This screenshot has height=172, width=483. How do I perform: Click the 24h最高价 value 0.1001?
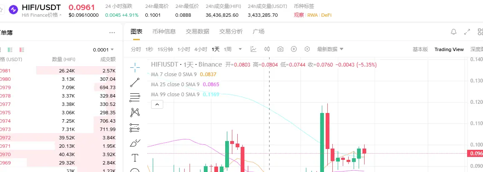pos(153,15)
